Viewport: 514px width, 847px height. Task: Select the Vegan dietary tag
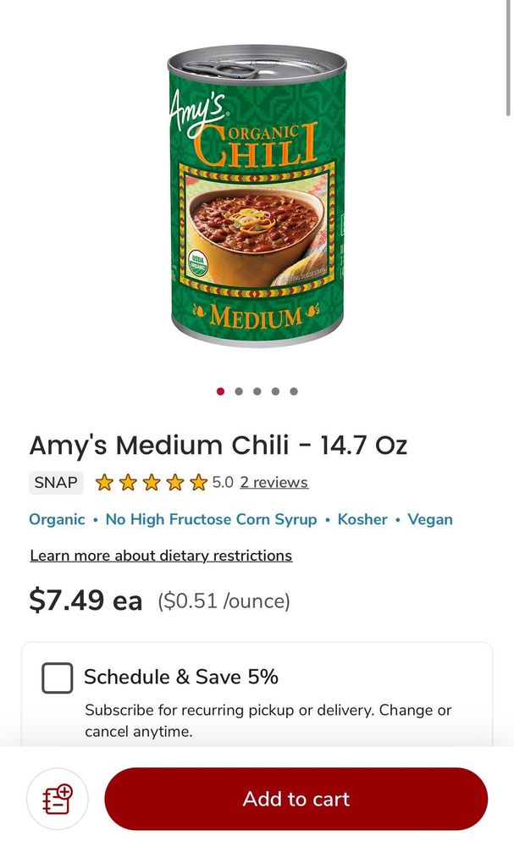pyautogui.click(x=430, y=520)
